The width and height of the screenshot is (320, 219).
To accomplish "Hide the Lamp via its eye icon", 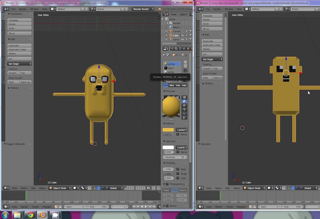I will (x=182, y=40).
